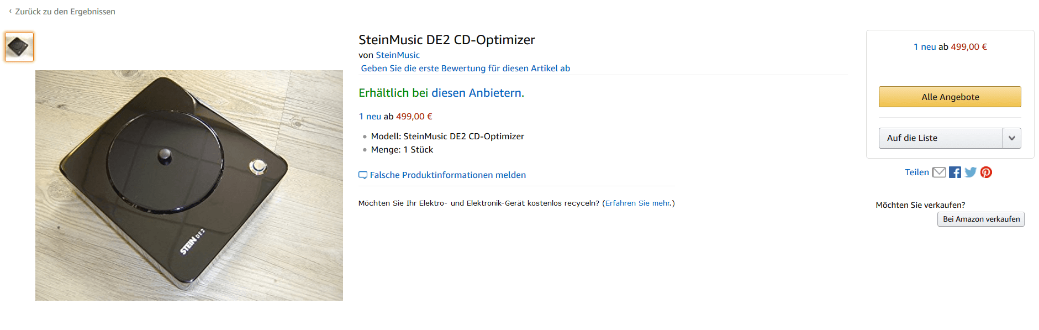
Task: Click the 'Alle Angebote' button
Action: tap(950, 97)
